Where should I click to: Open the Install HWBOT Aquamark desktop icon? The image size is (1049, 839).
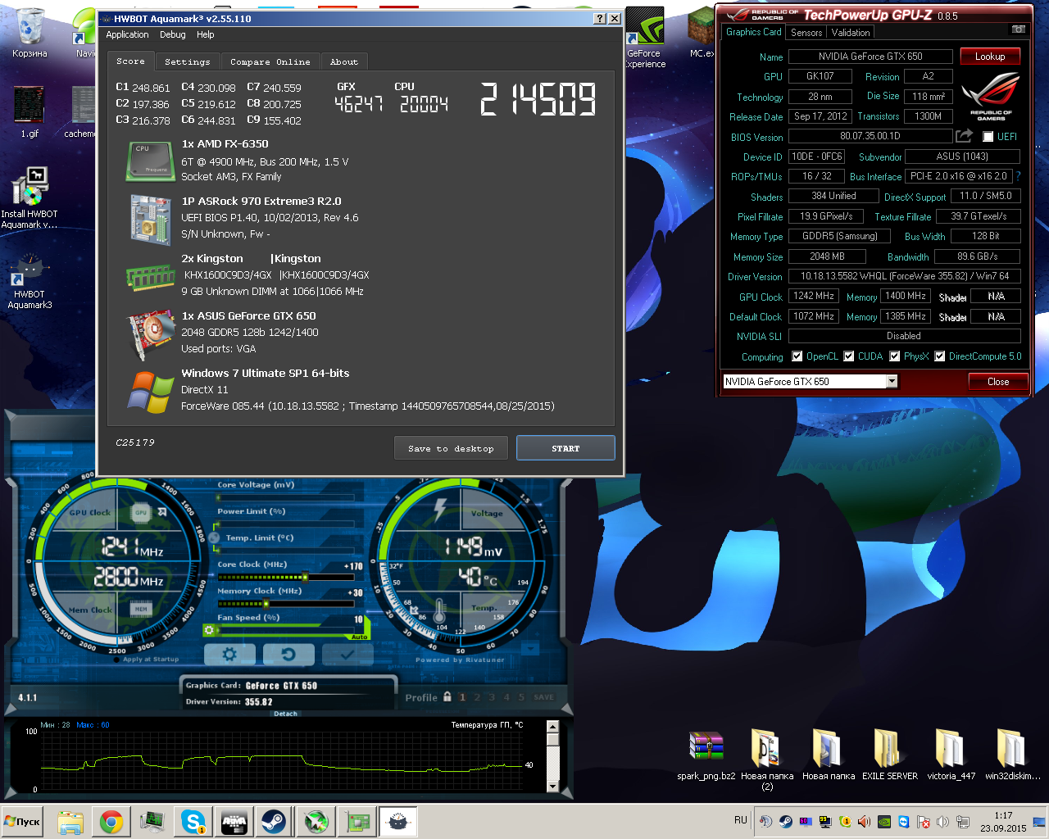point(30,197)
